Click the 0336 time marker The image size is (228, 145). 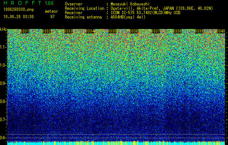[x=134, y=31]
